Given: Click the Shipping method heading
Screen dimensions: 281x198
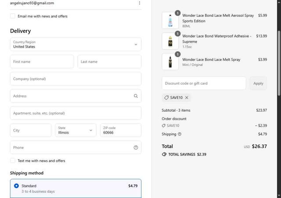Looking at the screenshot, I should [x=27, y=173].
